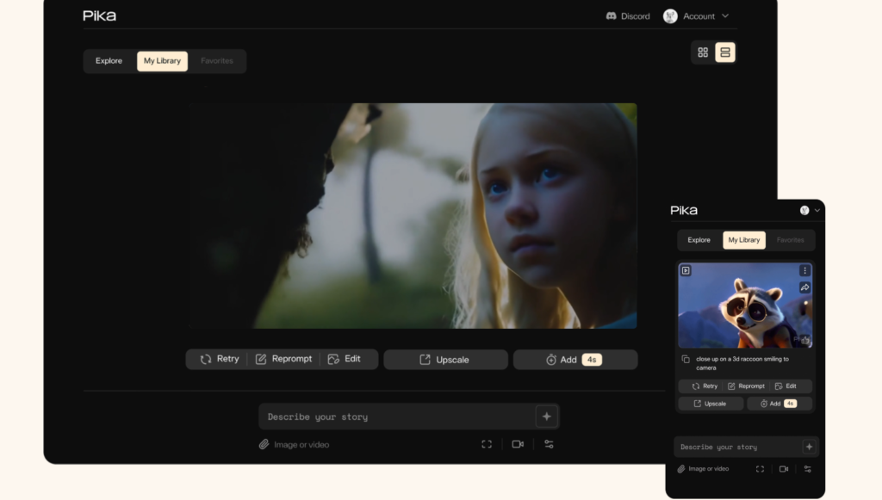882x500 pixels.
Task: Open Favorites tab in large window
Action: point(217,61)
